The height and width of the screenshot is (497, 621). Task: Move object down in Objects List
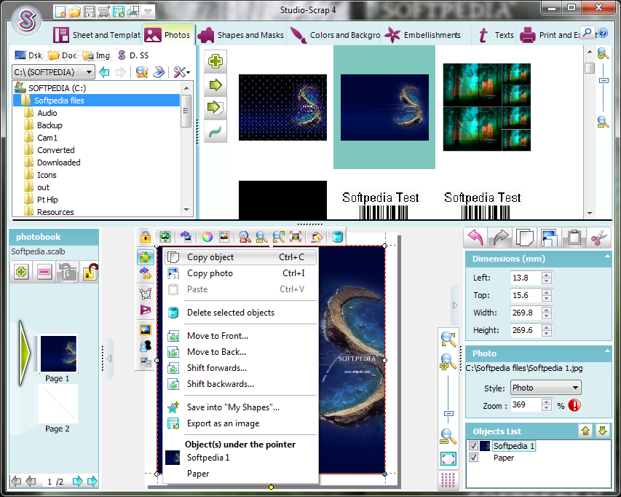(x=603, y=431)
